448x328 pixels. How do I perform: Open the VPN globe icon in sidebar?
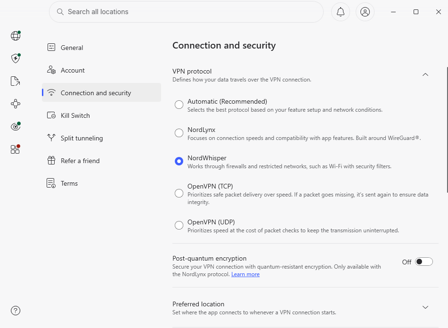16,36
